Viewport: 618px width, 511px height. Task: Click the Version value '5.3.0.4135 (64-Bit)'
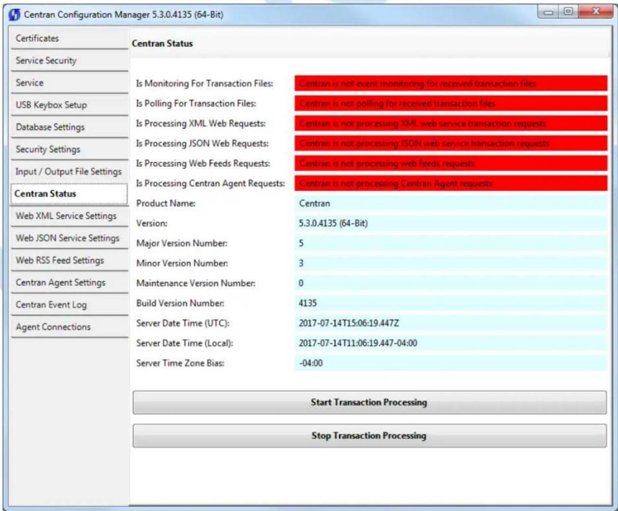pyautogui.click(x=451, y=223)
